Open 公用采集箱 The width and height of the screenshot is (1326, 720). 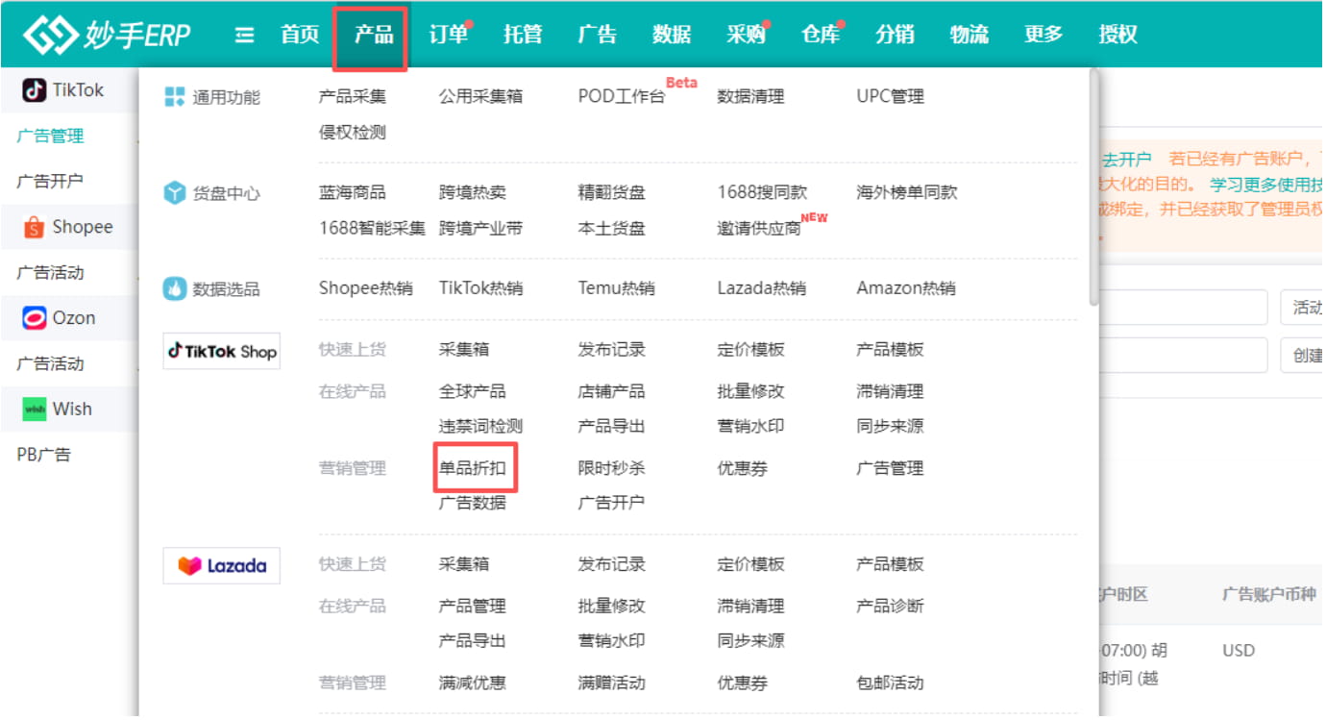coord(481,96)
